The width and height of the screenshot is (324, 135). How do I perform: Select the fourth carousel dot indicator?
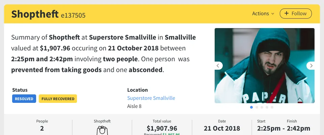267,107
